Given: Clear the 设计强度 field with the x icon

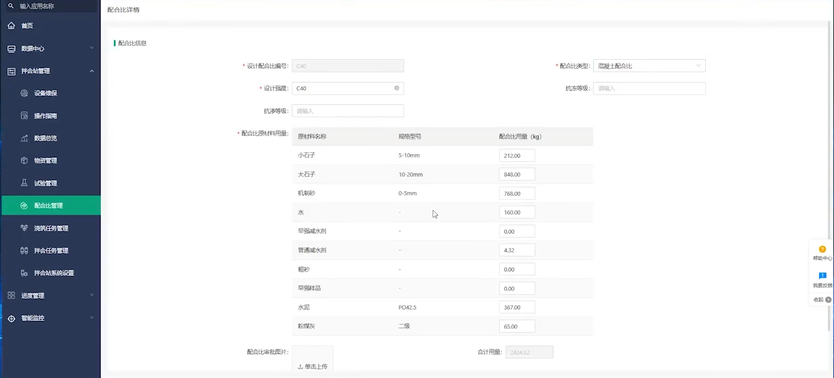Looking at the screenshot, I should (x=397, y=88).
